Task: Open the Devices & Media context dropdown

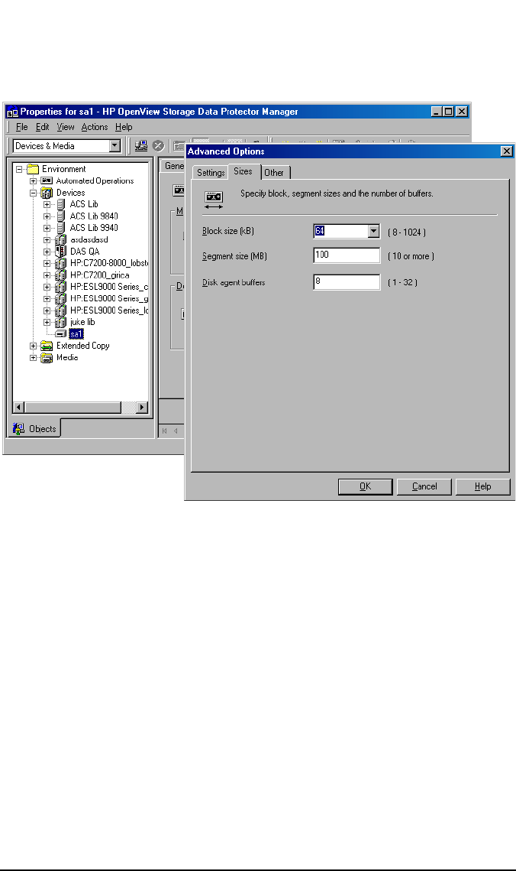Action: 114,145
